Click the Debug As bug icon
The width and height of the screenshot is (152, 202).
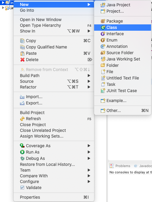22,158
